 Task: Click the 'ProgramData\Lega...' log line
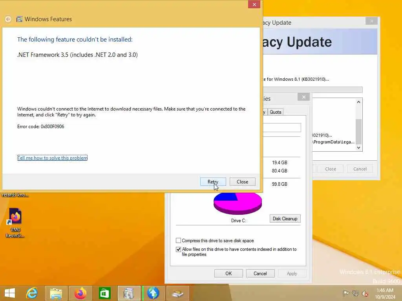point(334,142)
